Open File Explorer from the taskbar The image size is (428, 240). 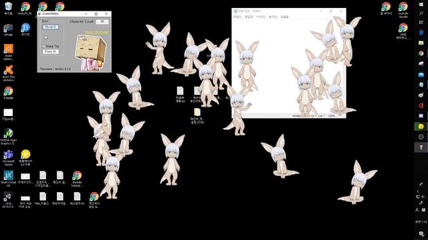pyautogui.click(x=421, y=43)
